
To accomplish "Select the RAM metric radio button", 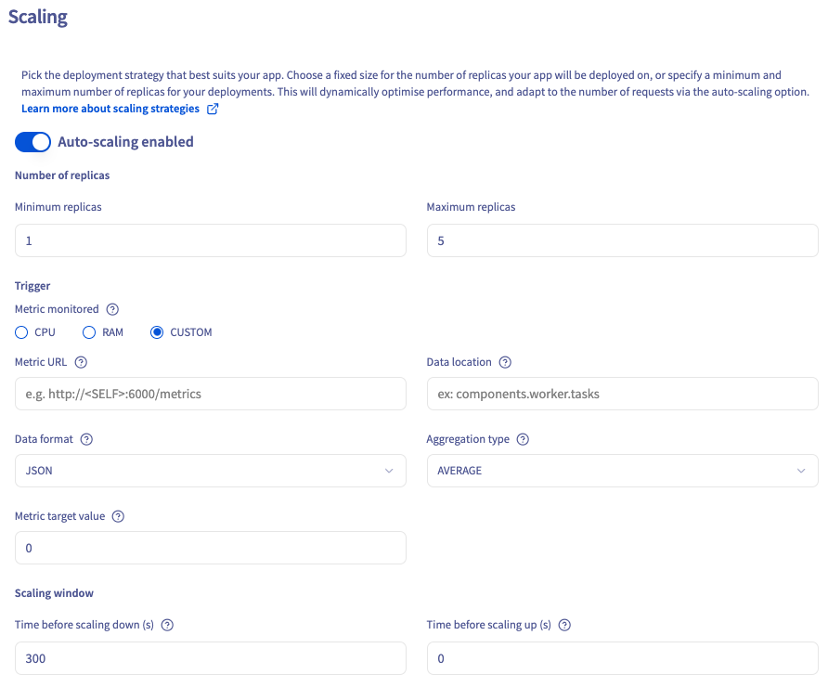I will (x=89, y=332).
